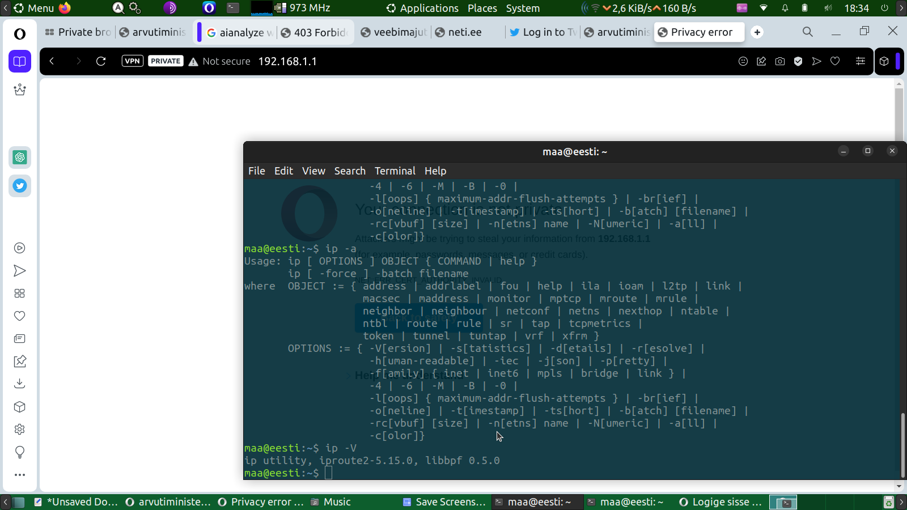Open ChatGPT in the Opera sidebar
The width and height of the screenshot is (907, 510).
(20, 158)
